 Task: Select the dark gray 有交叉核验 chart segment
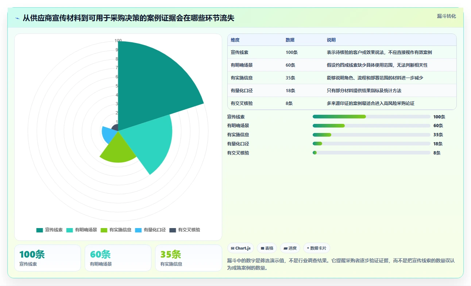[115, 128]
